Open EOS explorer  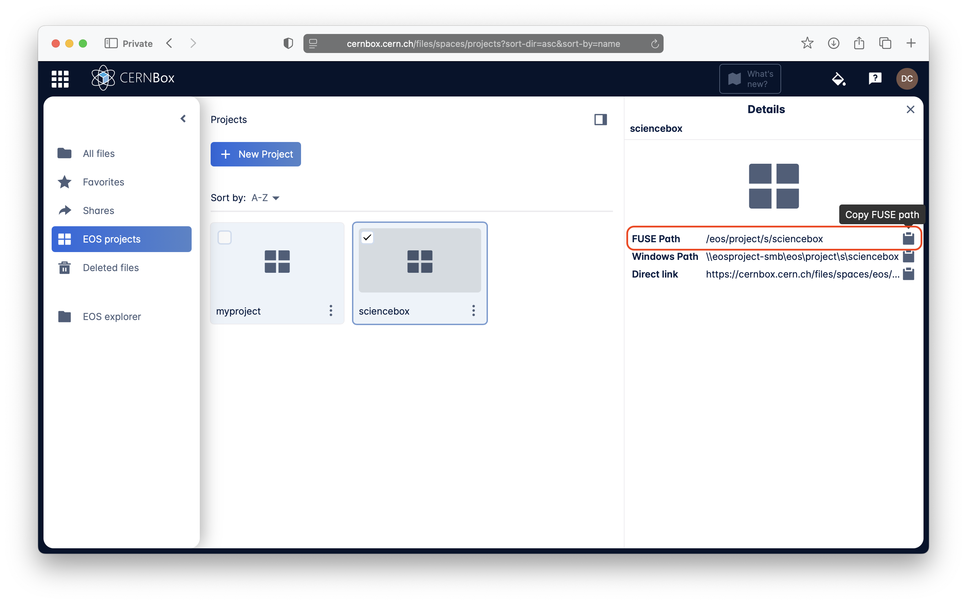click(121, 316)
